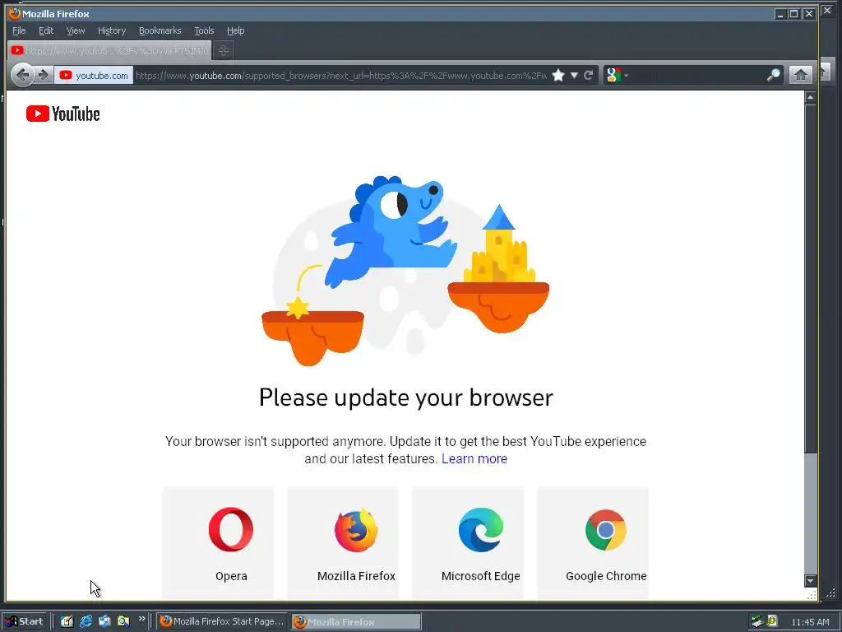Image resolution: width=842 pixels, height=632 pixels.
Task: Click the network tray icon
Action: coord(757,621)
